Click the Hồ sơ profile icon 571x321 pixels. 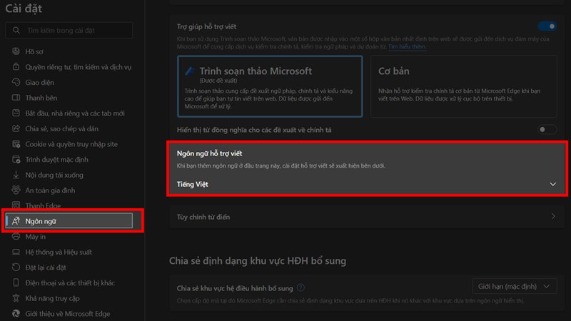pos(16,51)
